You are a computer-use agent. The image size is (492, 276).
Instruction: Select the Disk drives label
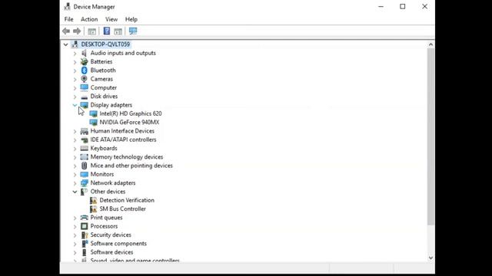(x=104, y=97)
